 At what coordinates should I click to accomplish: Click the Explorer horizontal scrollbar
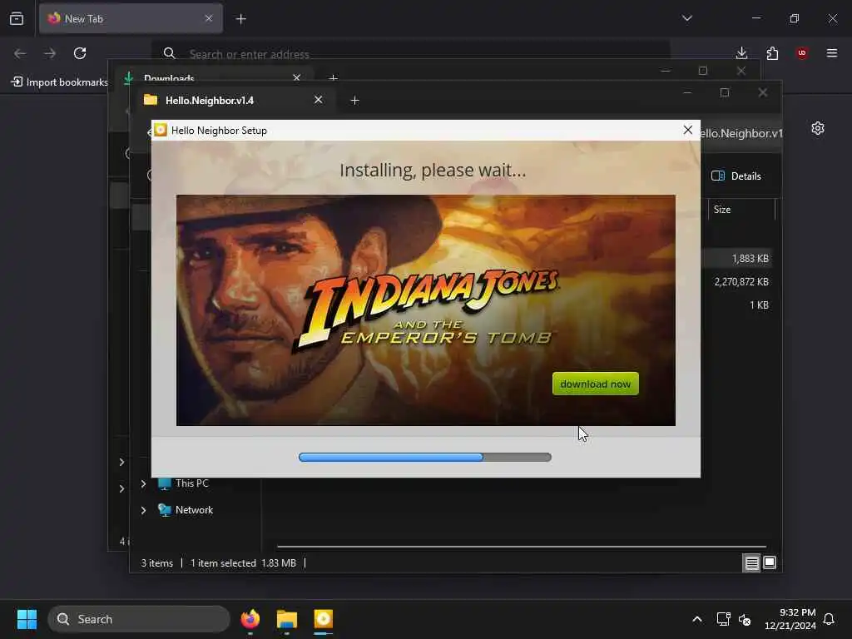pos(522,547)
